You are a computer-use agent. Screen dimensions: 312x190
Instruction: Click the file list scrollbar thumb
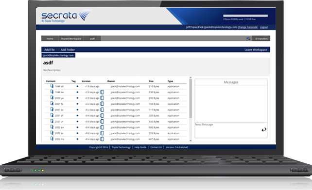(191, 98)
